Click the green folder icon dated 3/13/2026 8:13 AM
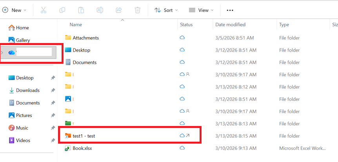This screenshot has height=162, width=338. (x=68, y=123)
